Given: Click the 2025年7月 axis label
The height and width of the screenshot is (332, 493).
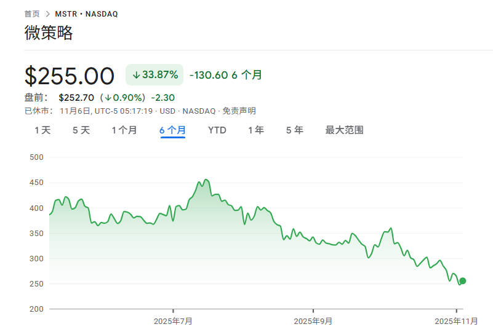Looking at the screenshot, I should coord(173,321).
